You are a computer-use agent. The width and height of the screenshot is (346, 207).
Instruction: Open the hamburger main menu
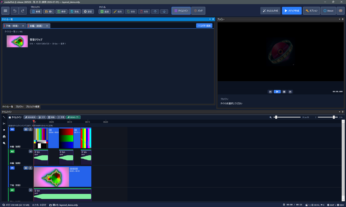(x=5, y=11)
